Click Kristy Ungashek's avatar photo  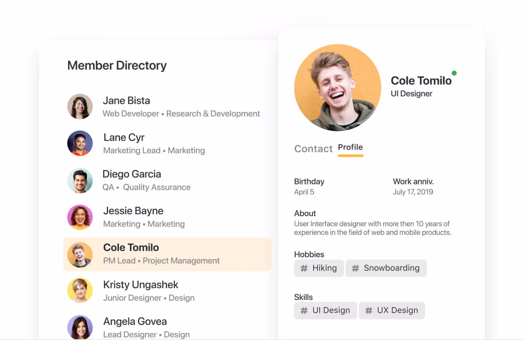point(80,290)
